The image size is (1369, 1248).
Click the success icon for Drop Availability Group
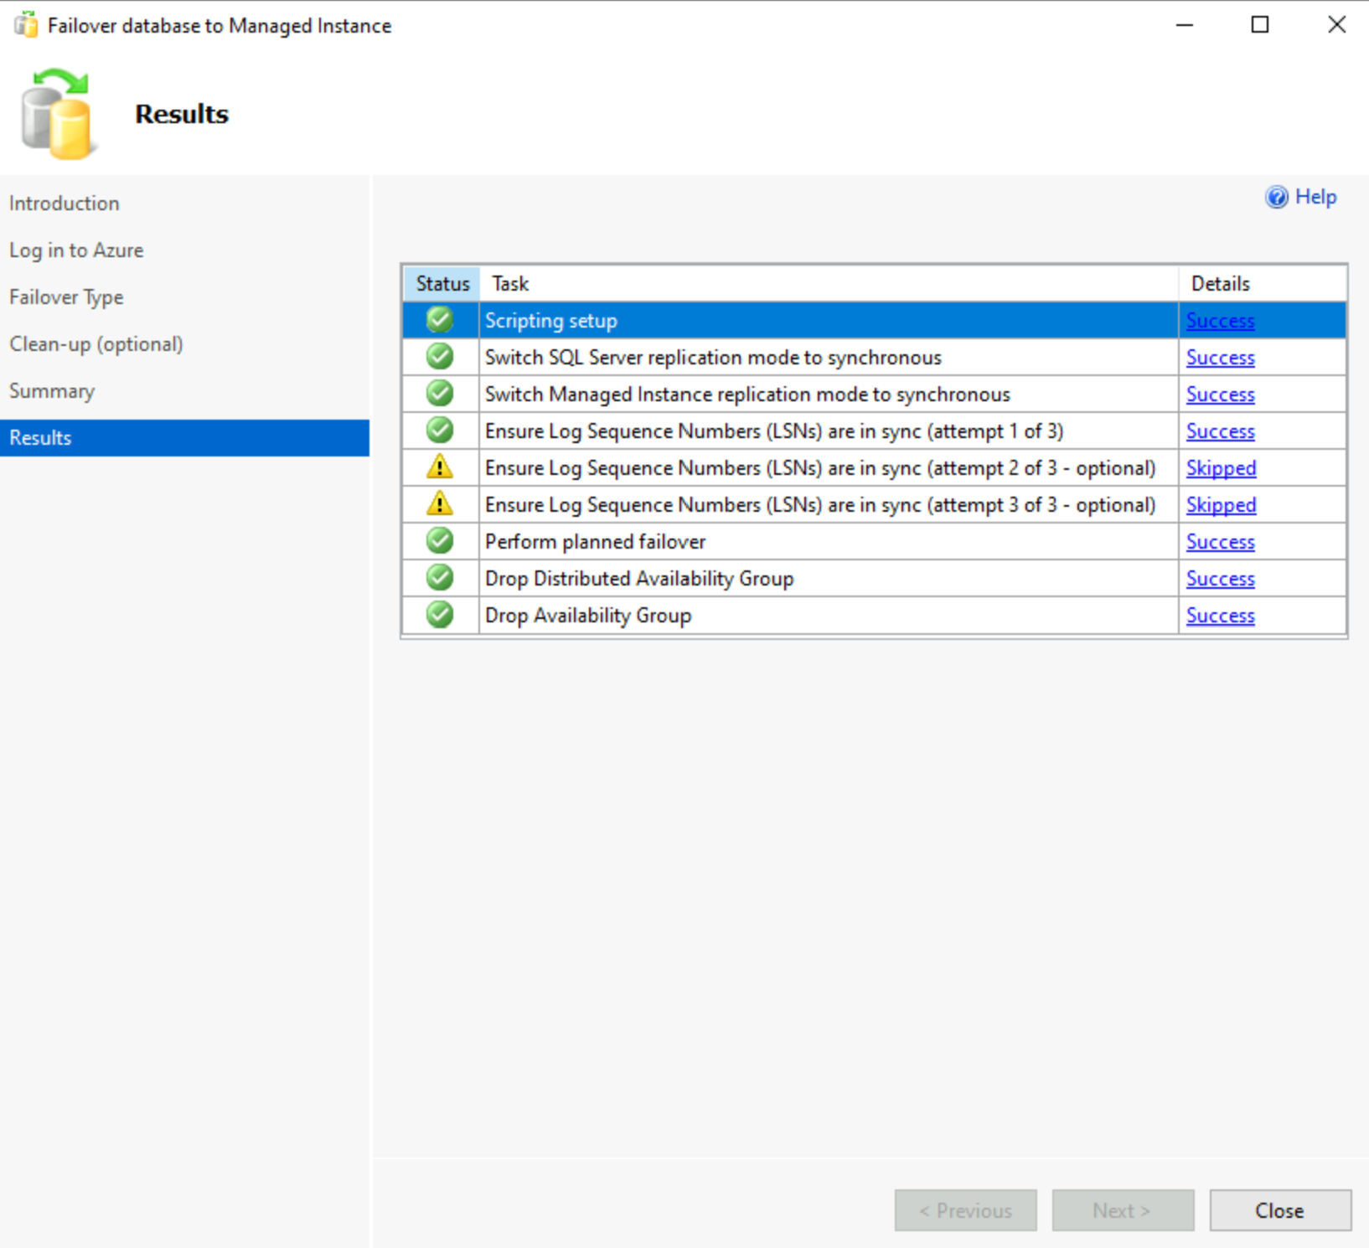pos(439,614)
